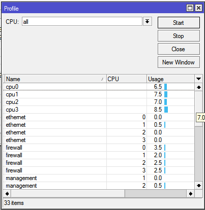Select the cpu3 row

pyautogui.click(x=99, y=110)
